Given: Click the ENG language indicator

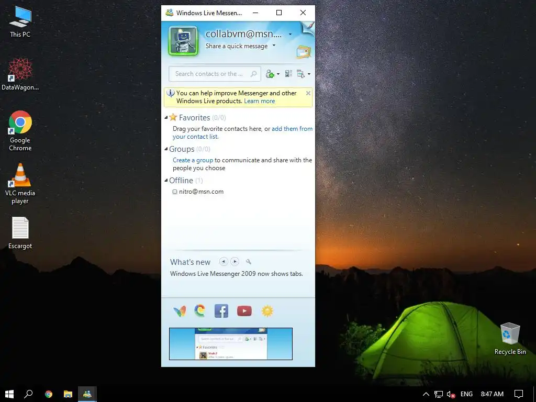Looking at the screenshot, I should pos(466,394).
